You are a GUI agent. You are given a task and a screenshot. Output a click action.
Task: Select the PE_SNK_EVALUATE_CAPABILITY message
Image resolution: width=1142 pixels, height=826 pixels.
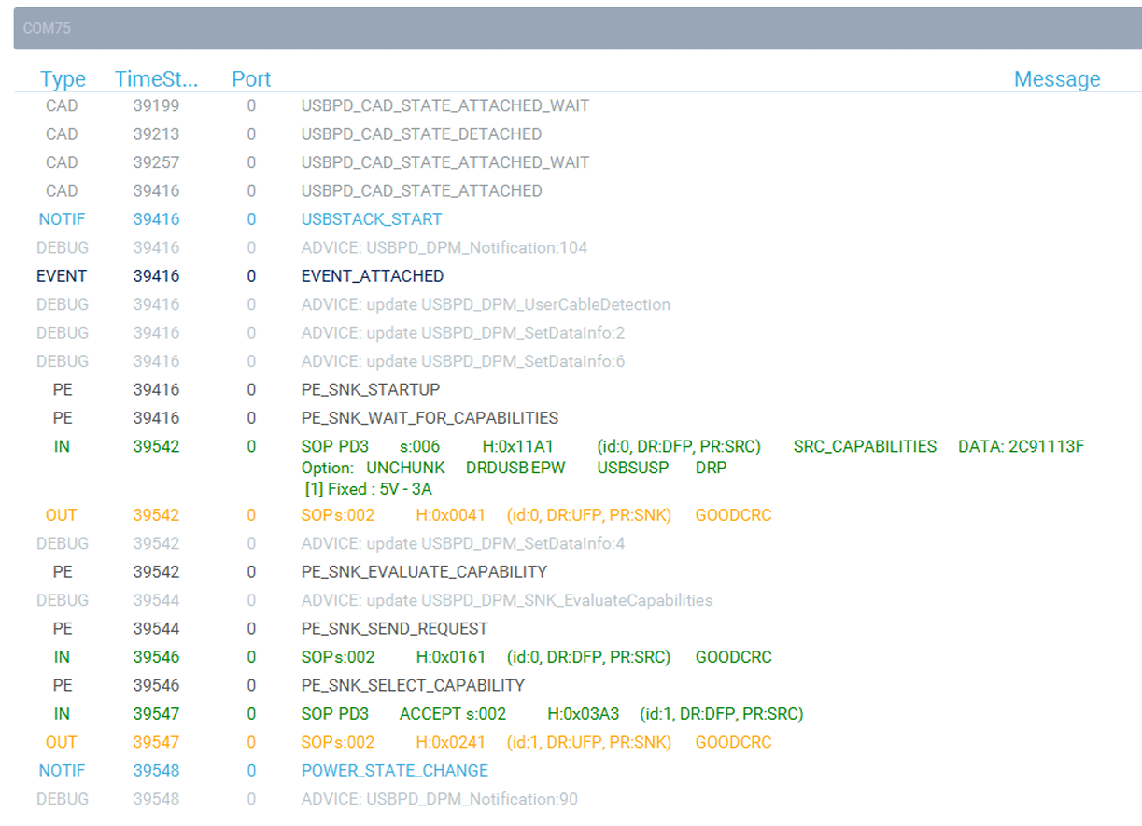[424, 571]
